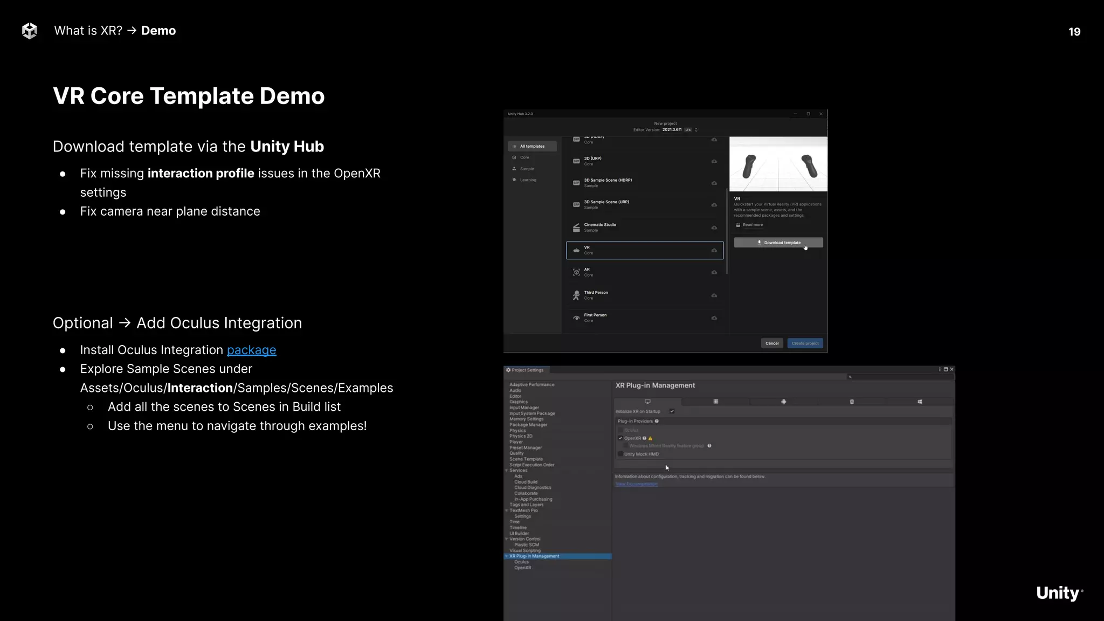The height and width of the screenshot is (621, 1104).
Task: Open the Project Settings kebab menu icon
Action: (940, 370)
